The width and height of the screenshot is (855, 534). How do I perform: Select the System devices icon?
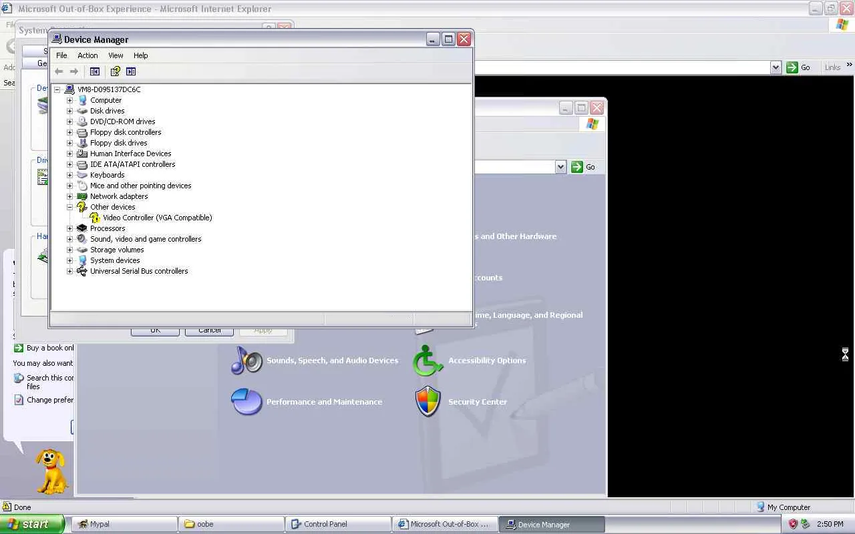(82, 260)
